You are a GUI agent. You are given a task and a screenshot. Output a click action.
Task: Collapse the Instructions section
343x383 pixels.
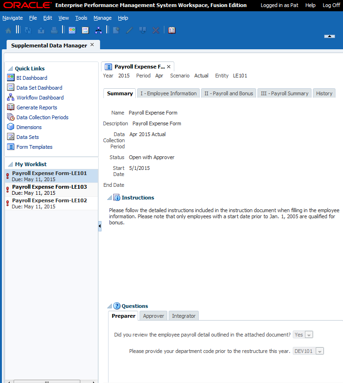point(109,198)
